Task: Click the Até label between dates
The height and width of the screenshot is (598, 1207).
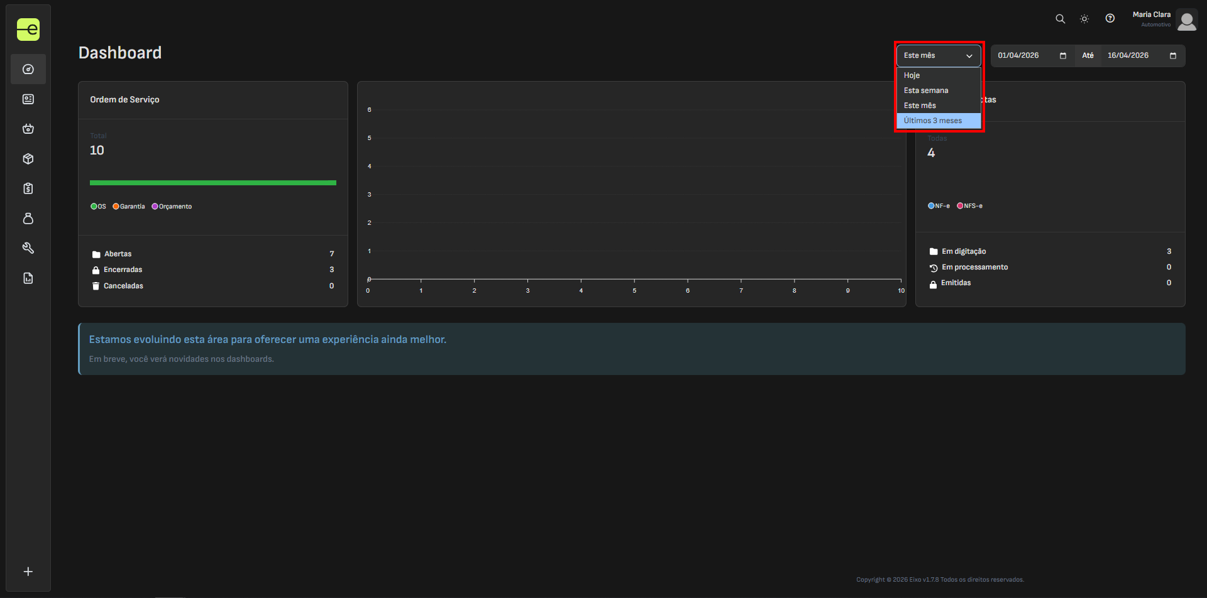Action: [x=1088, y=56]
